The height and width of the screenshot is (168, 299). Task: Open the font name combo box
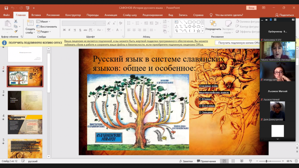pos(78,23)
